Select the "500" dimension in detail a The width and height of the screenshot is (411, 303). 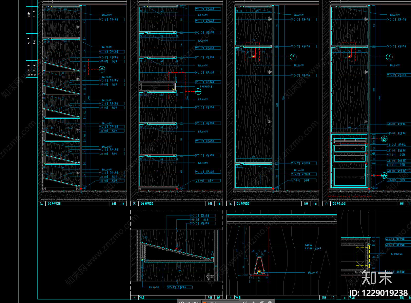[179, 271]
